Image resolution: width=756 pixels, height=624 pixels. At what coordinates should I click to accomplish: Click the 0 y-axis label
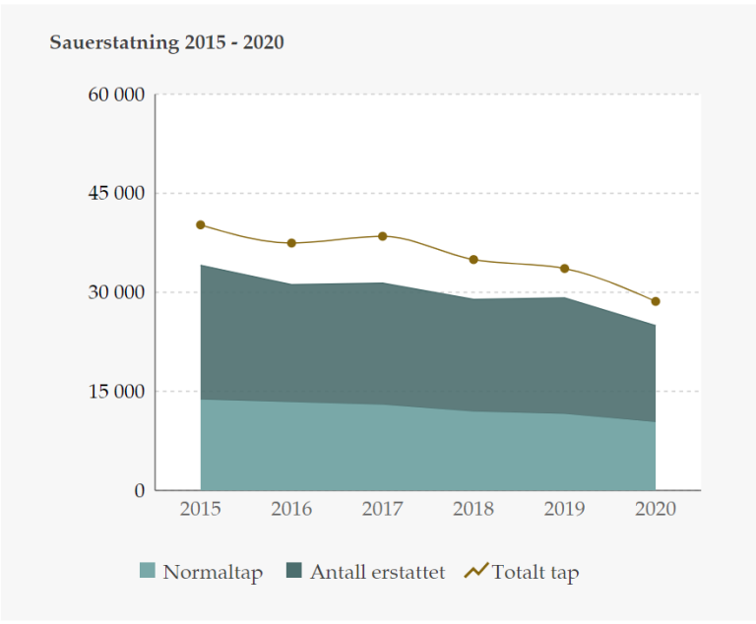click(140, 490)
